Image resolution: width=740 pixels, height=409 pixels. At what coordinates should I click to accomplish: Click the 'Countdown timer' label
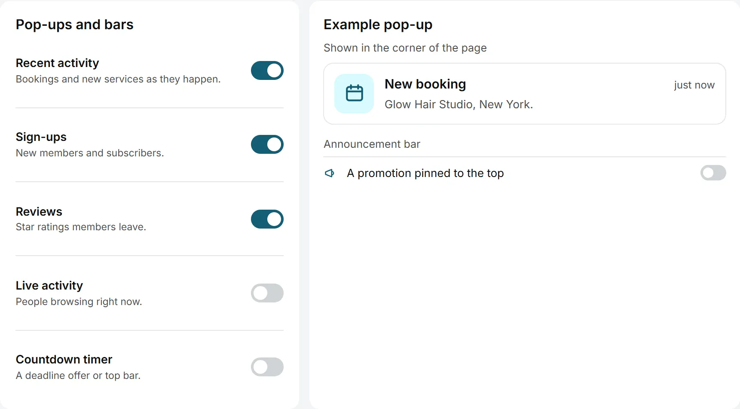(x=64, y=359)
